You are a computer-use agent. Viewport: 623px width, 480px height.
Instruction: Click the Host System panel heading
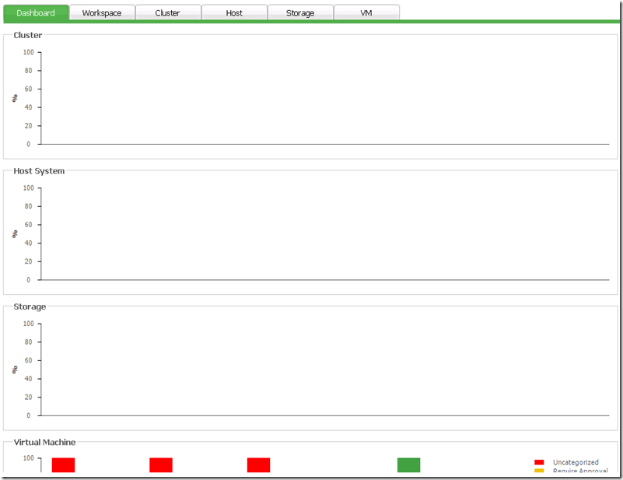pyautogui.click(x=39, y=171)
